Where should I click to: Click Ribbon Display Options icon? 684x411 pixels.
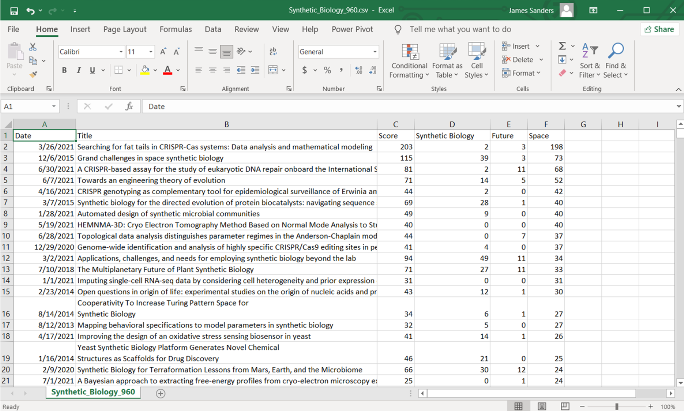[x=593, y=11]
